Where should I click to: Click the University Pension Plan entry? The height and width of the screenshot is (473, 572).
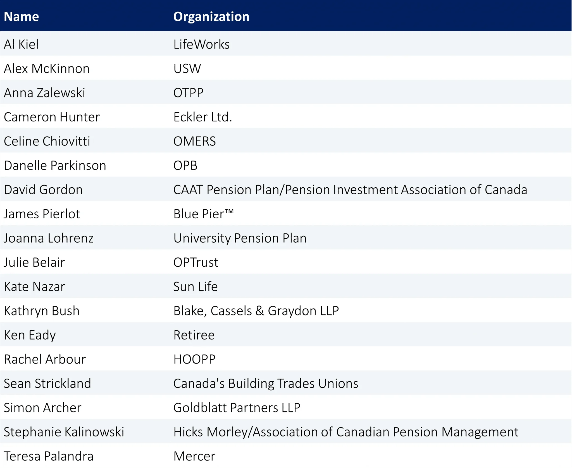coord(240,238)
